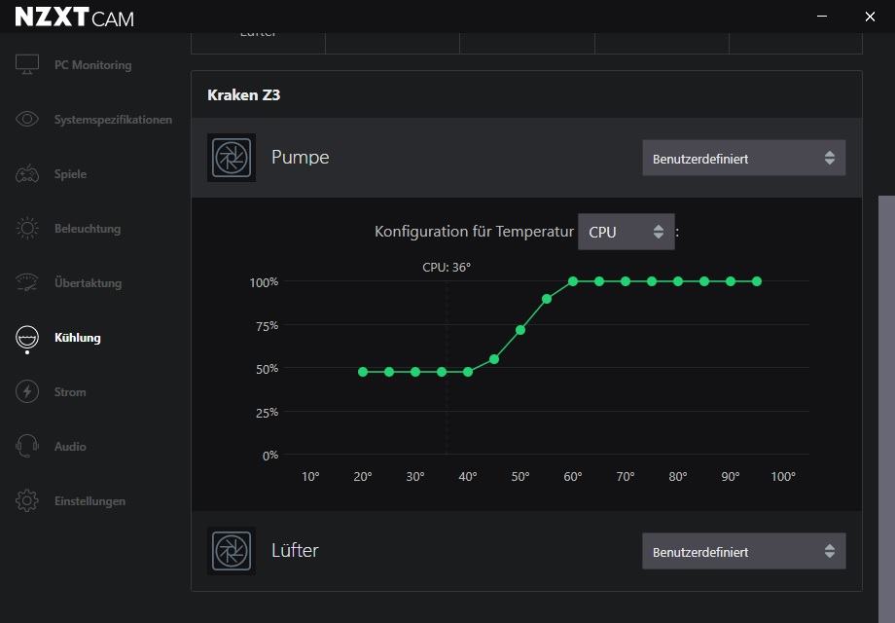Click the Übertaktung gauge icon

pos(27,282)
